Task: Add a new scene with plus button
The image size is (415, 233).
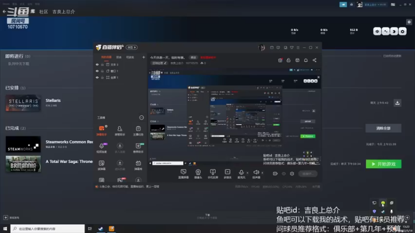Action: coord(144,57)
